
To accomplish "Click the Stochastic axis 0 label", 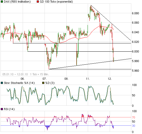I will (133, 106).
